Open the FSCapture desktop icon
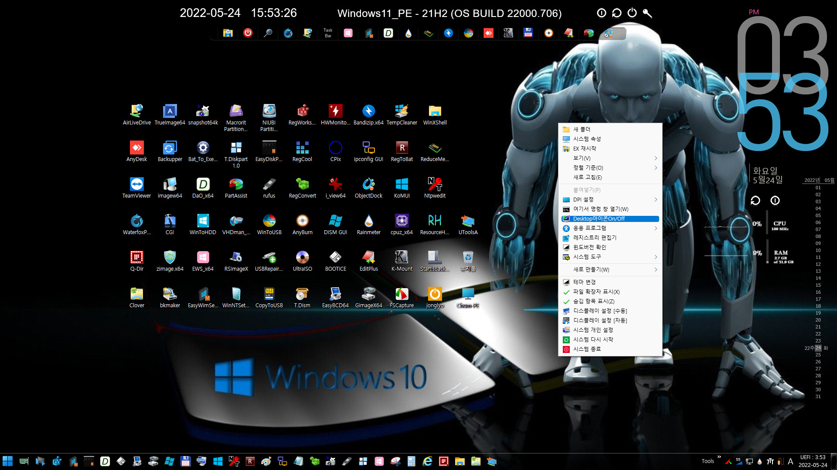 click(401, 298)
